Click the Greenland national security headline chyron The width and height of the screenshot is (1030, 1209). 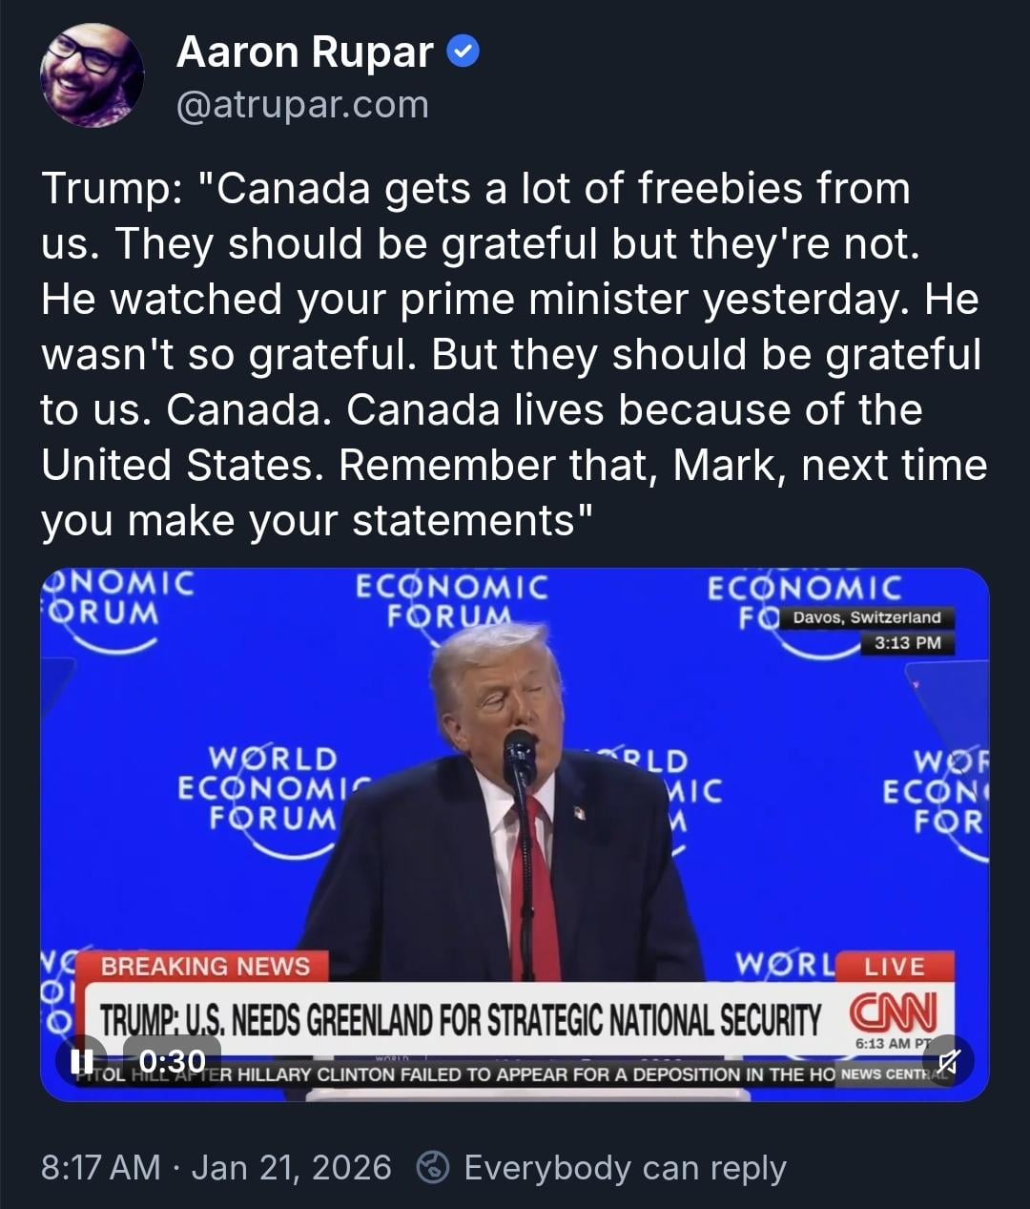(x=460, y=1020)
